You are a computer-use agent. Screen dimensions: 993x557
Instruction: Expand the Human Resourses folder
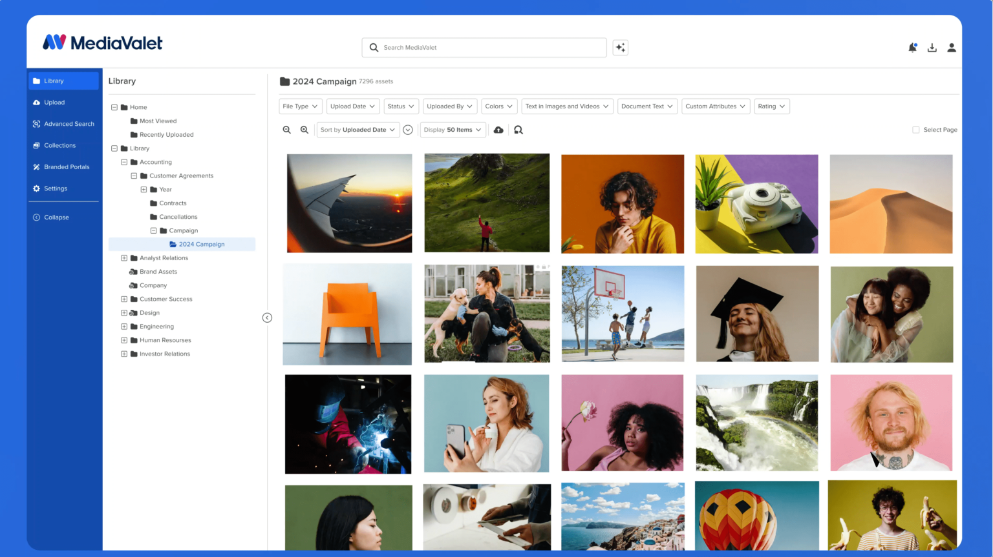(x=124, y=340)
